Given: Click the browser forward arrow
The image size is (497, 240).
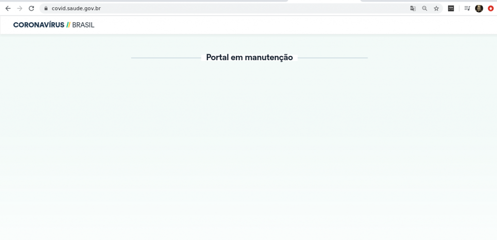Looking at the screenshot, I should click(19, 8).
